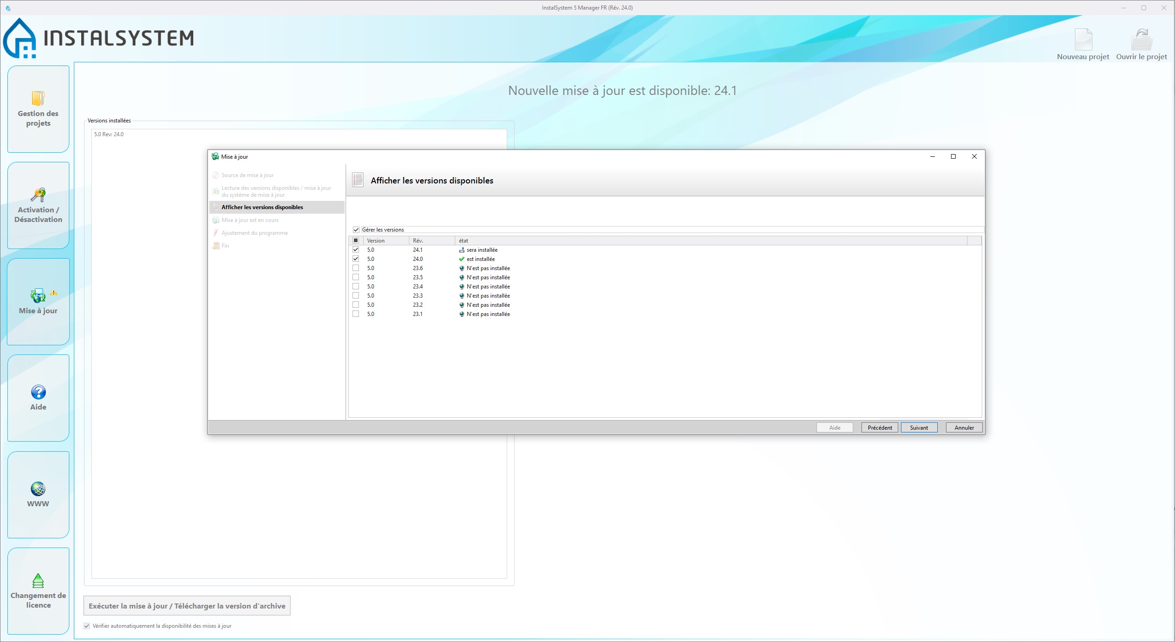Uncheck the rev 24.0 checkbox
The height and width of the screenshot is (642, 1175).
coord(356,259)
